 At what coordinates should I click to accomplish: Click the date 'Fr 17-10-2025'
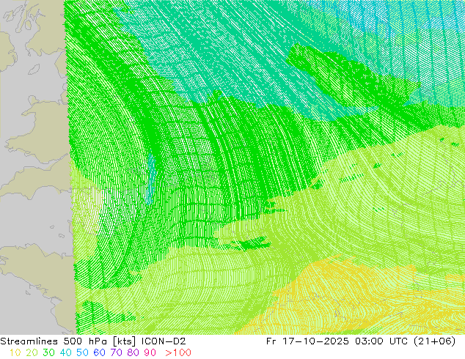click(x=307, y=341)
